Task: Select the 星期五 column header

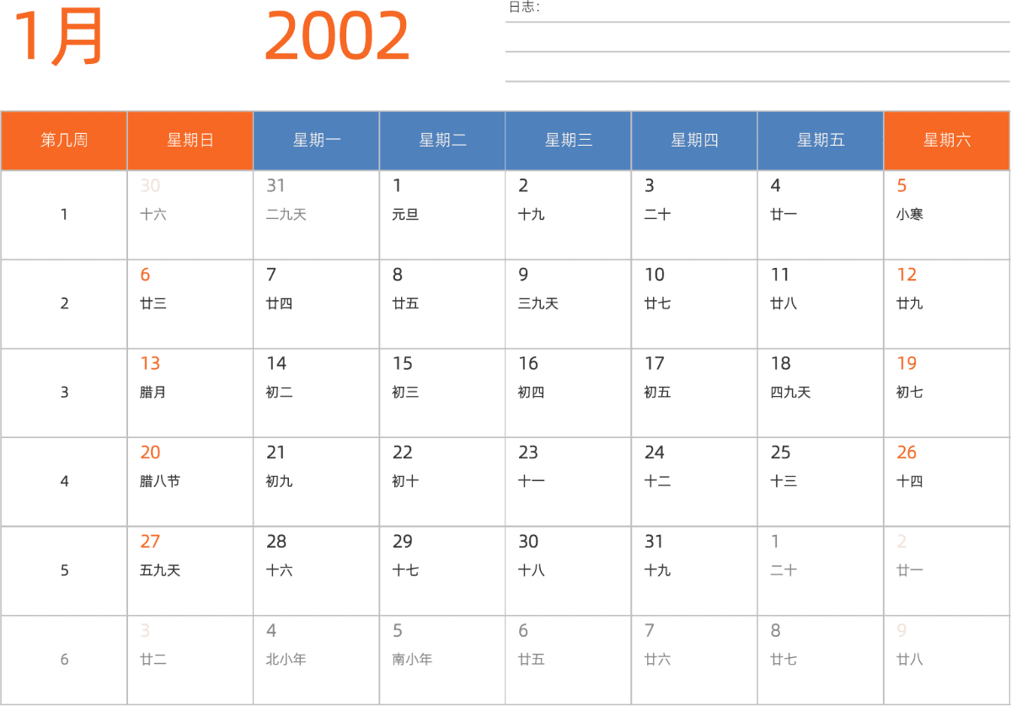Action: pyautogui.click(x=821, y=141)
